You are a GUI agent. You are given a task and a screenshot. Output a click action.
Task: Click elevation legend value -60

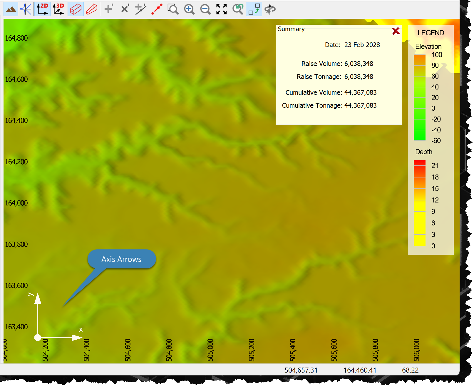[436, 141]
